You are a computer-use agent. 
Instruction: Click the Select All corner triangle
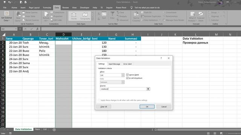pos(3,34)
